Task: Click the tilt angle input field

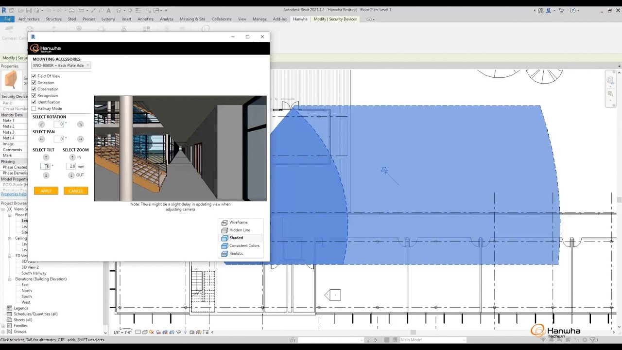Action: click(45, 166)
